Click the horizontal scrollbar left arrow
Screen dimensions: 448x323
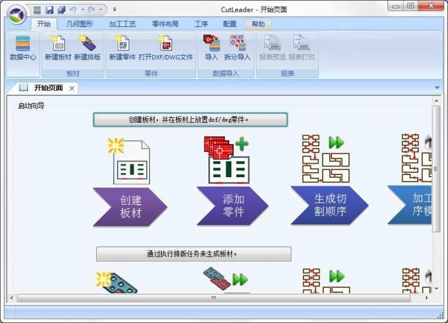pos(11,298)
